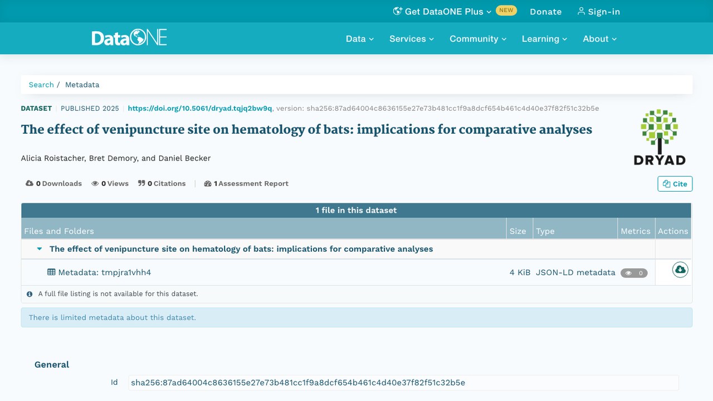
Task: Expand the Learning menu
Action: 544,38
